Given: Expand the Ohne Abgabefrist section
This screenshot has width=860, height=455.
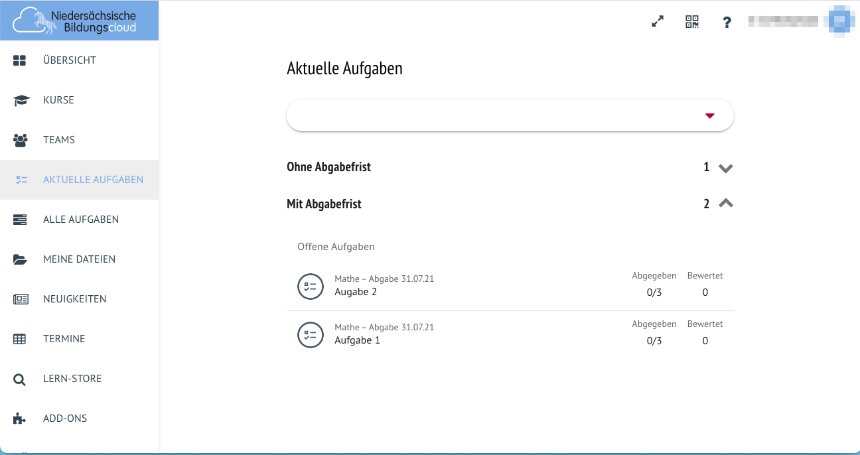Looking at the screenshot, I should (725, 168).
